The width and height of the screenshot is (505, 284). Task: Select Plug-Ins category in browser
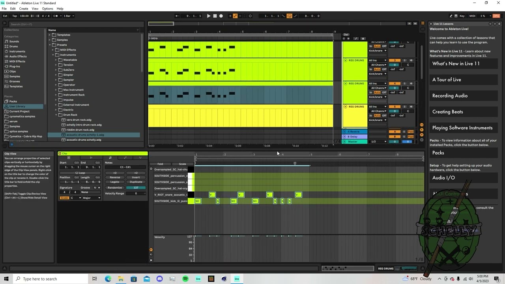click(15, 66)
